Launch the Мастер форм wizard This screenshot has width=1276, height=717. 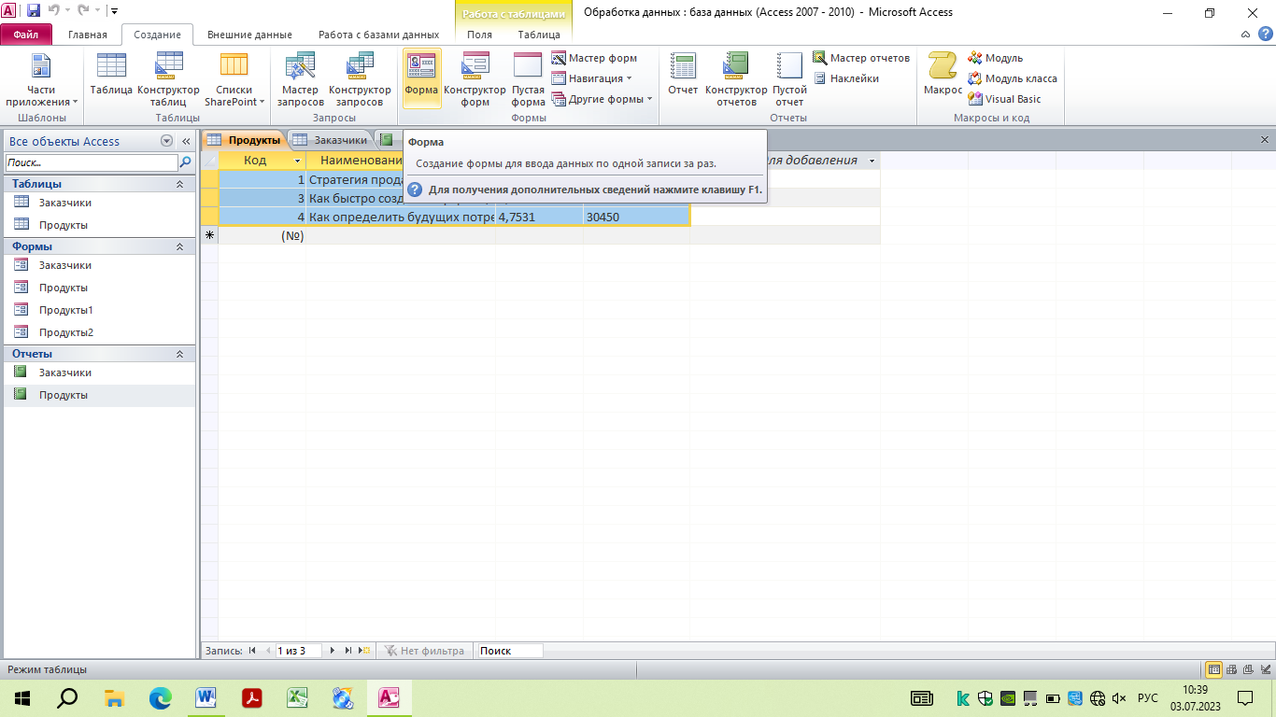click(x=594, y=58)
